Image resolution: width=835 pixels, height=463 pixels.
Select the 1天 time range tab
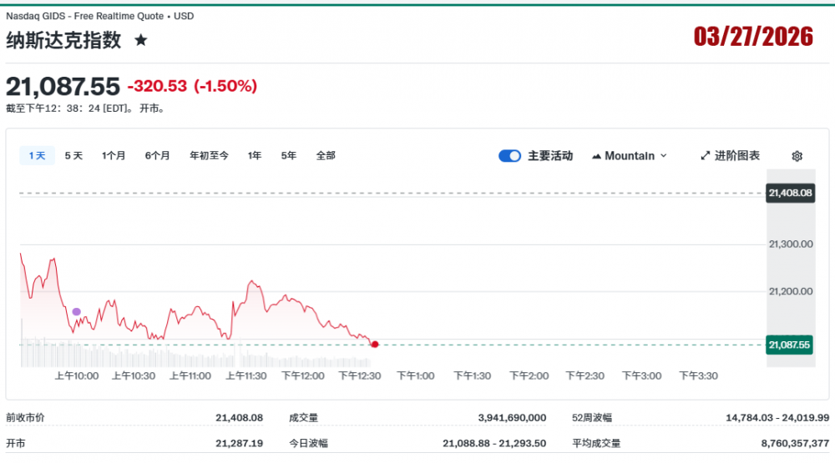37,155
